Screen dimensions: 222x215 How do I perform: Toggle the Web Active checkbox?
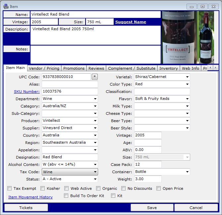(67, 188)
